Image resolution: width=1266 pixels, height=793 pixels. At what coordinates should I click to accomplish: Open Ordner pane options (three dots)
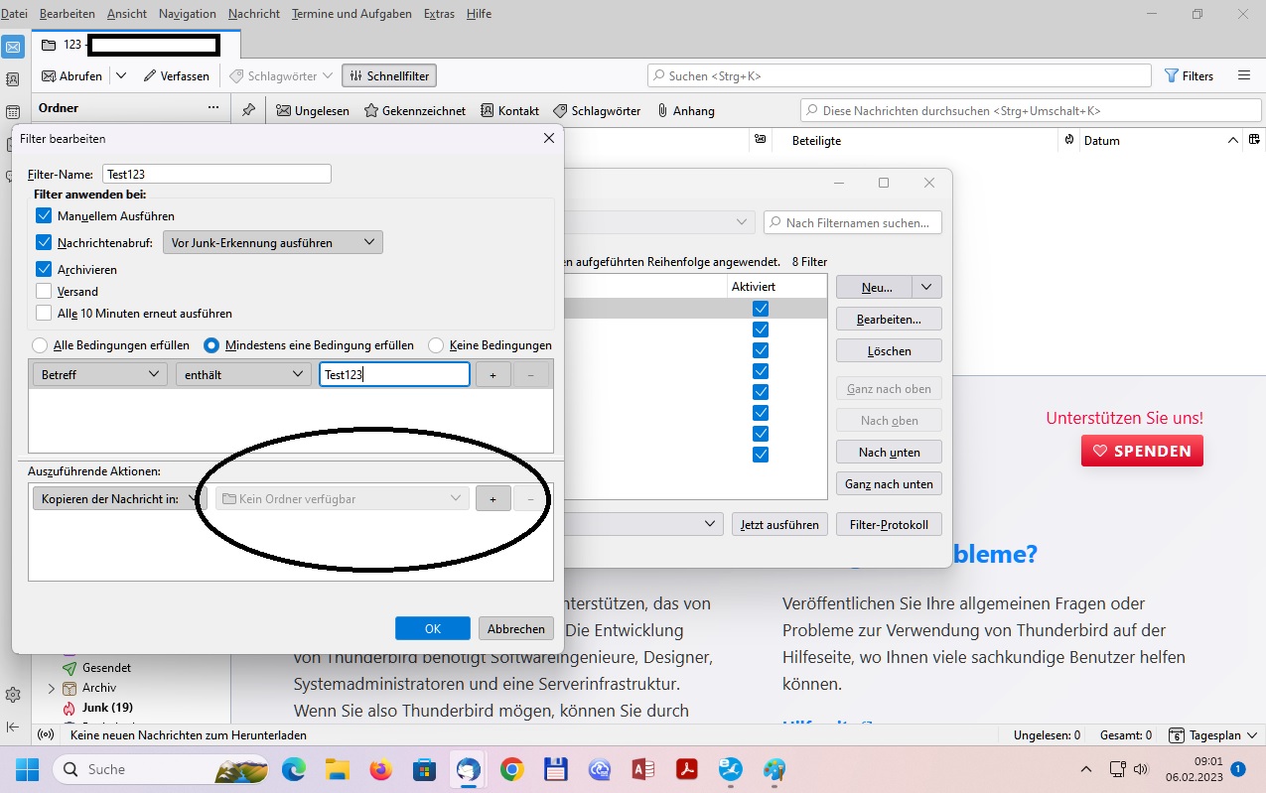[x=212, y=107]
